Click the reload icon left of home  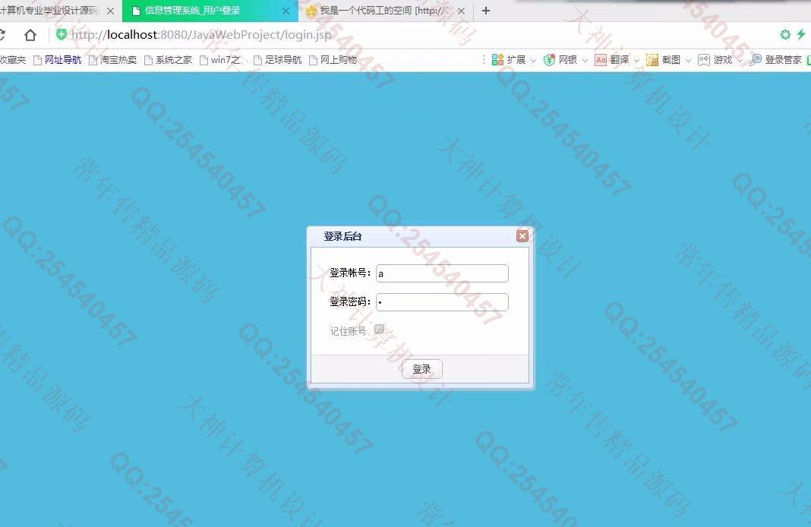tap(2, 35)
